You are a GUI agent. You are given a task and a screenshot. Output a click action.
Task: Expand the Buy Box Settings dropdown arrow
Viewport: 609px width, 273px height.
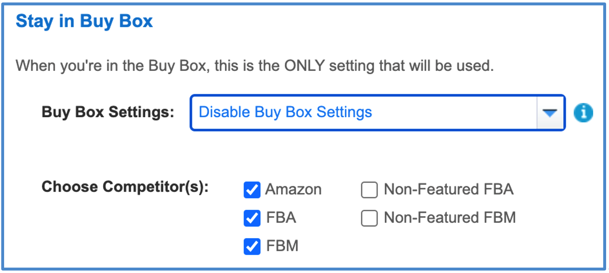pyautogui.click(x=551, y=113)
